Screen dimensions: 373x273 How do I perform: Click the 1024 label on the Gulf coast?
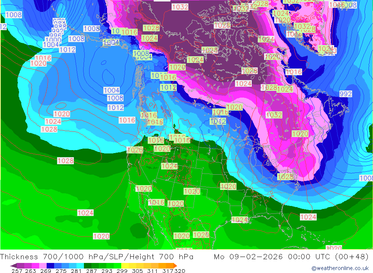coord(239,219)
